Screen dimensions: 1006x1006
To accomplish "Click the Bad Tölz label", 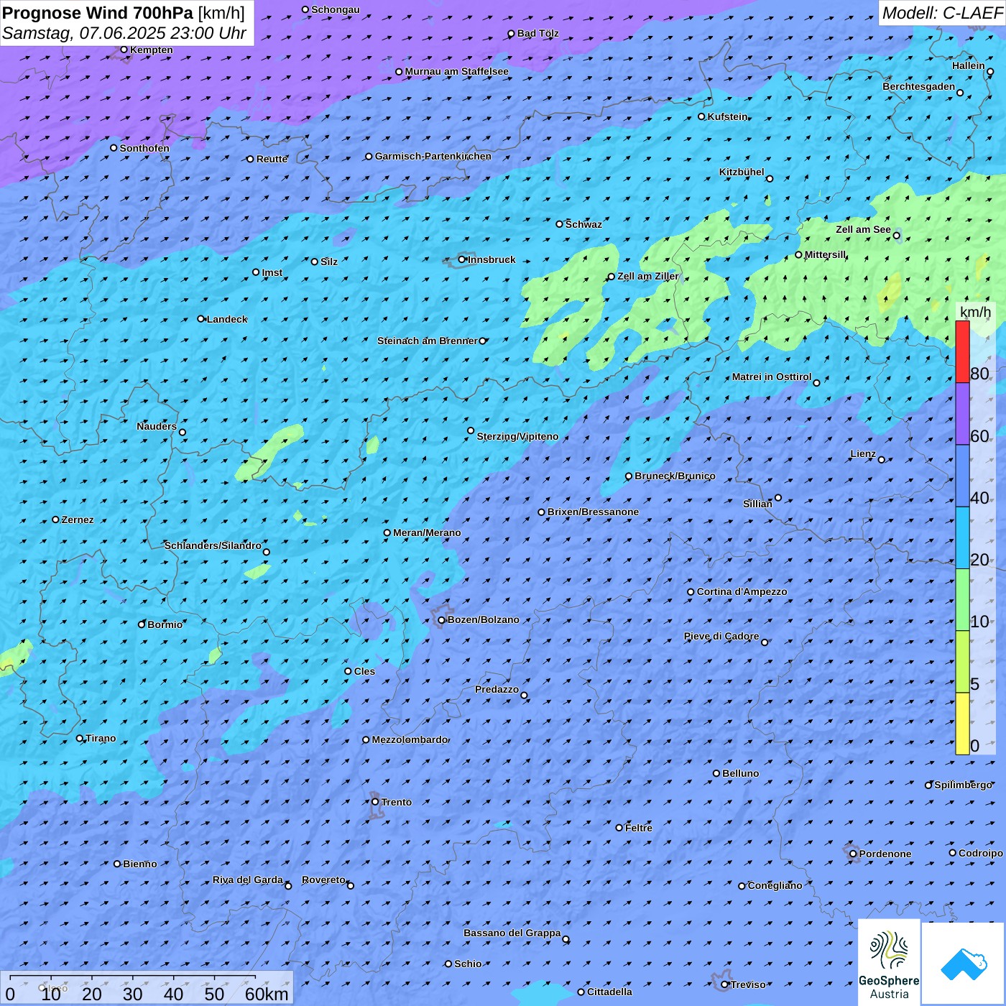I will coord(537,33).
